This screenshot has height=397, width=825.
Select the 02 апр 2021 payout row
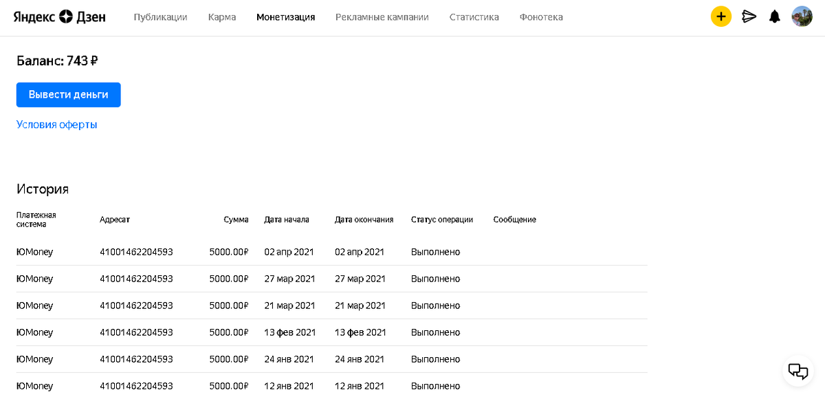[x=332, y=252]
